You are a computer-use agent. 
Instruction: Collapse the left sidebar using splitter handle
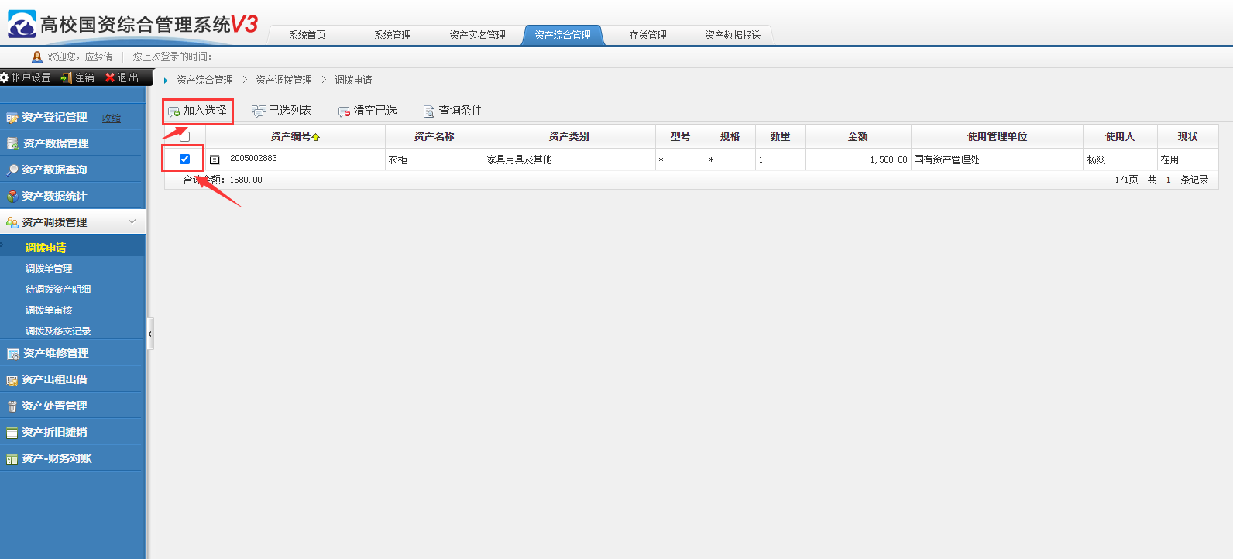pyautogui.click(x=149, y=334)
